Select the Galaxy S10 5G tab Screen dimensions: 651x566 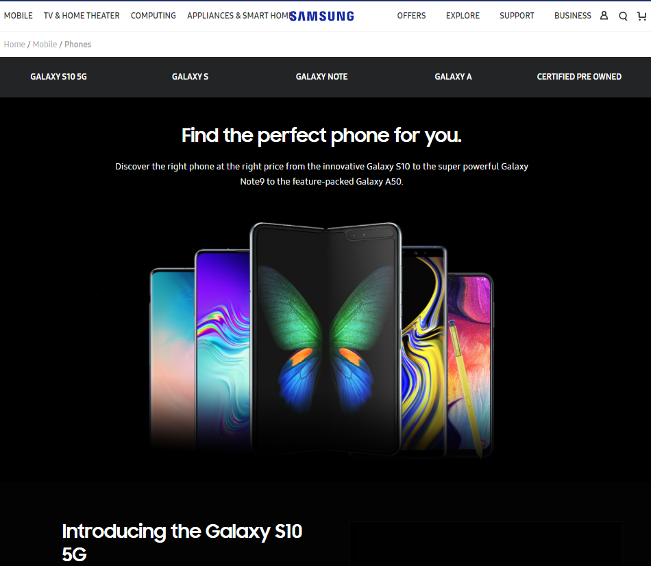(x=58, y=77)
